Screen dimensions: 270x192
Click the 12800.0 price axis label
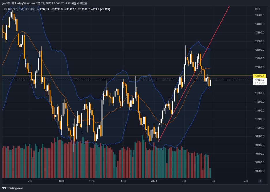[260, 50]
